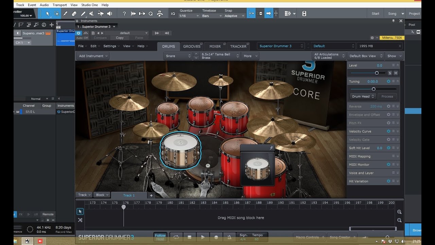435x245 pixels.
Task: Mute the snare with the M button
Action: click(x=396, y=73)
